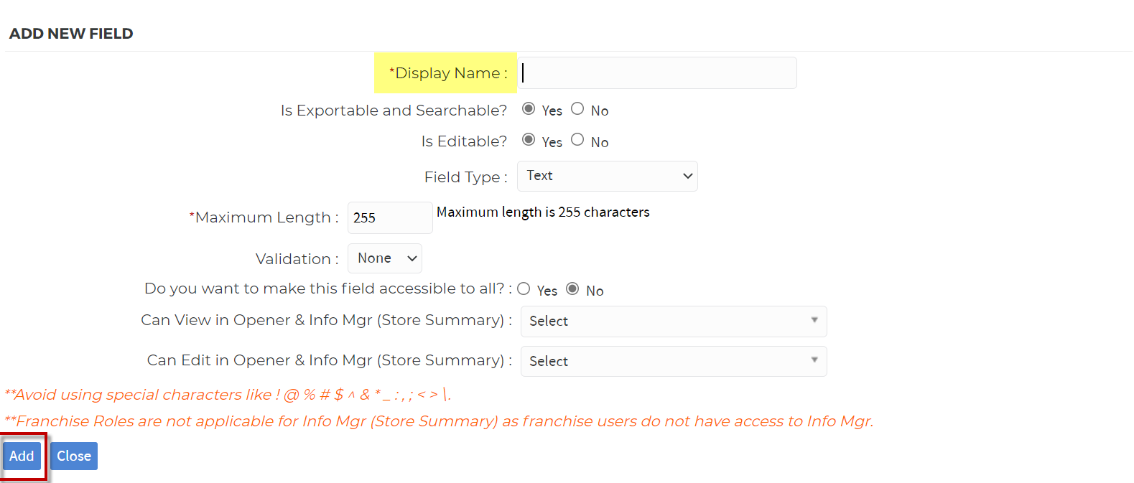Click the Add button
This screenshot has height=483, width=1134.
click(22, 456)
